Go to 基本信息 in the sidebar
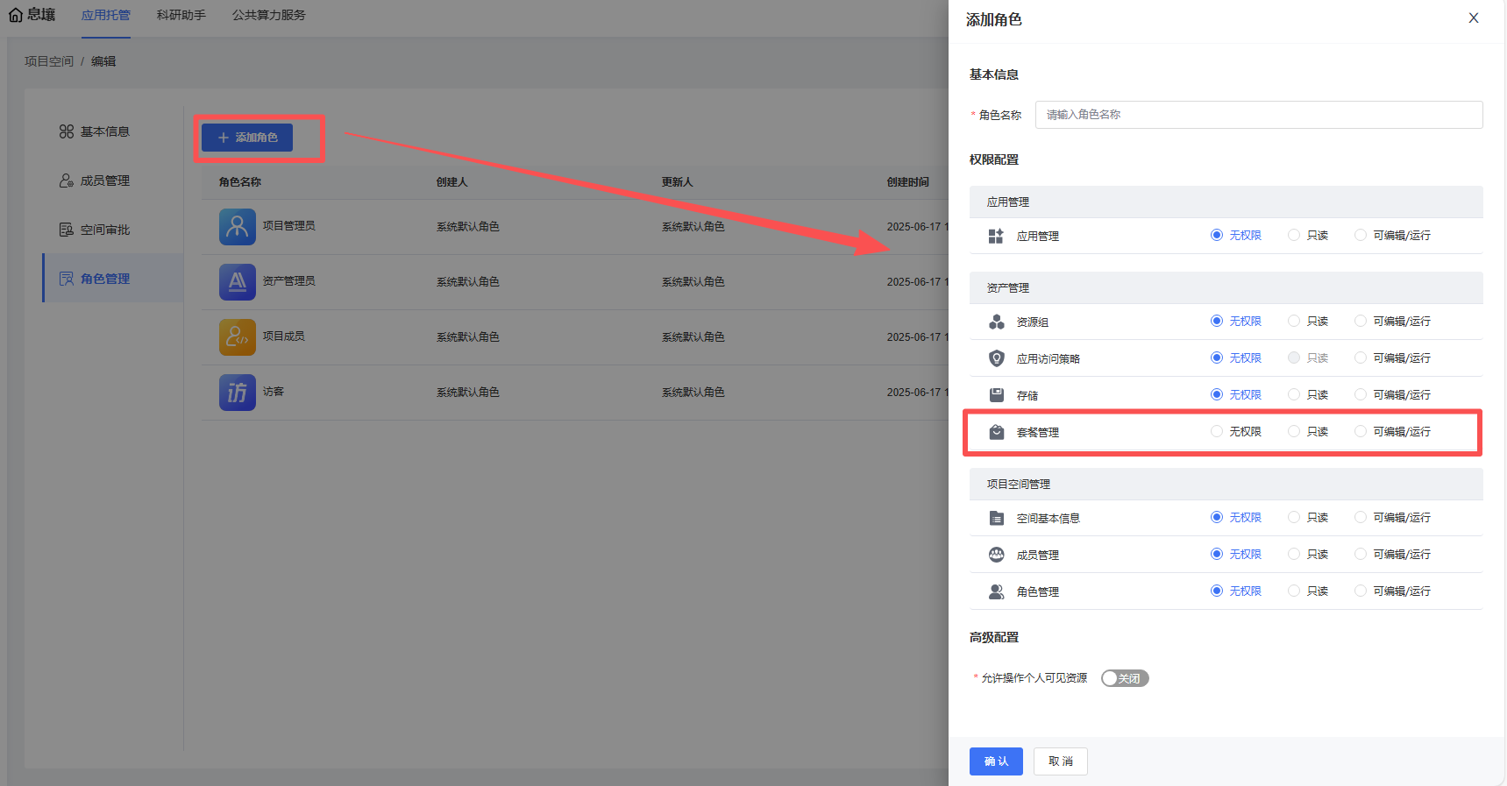The width and height of the screenshot is (1507, 786). coord(104,131)
